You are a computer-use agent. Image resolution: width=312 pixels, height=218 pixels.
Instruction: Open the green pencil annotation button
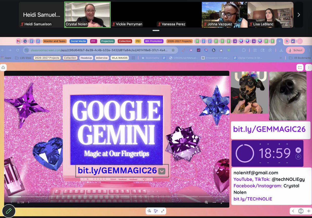[9, 210]
